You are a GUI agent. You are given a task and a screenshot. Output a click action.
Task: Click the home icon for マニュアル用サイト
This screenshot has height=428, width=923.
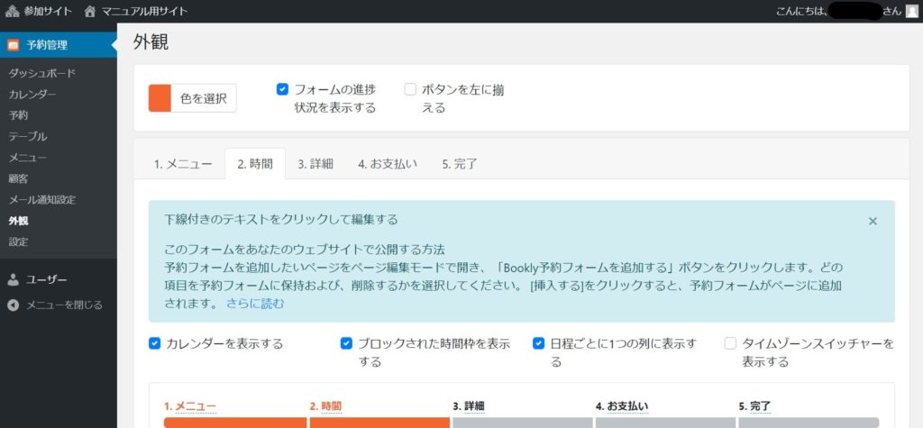click(x=90, y=12)
